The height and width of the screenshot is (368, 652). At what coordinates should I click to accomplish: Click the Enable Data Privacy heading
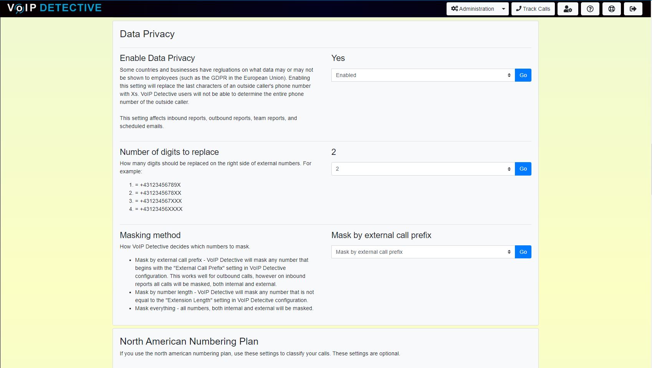click(x=157, y=58)
